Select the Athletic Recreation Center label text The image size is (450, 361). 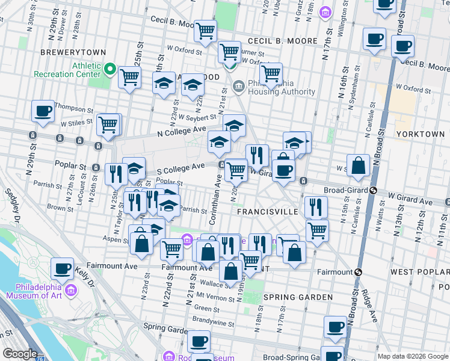pos(67,70)
